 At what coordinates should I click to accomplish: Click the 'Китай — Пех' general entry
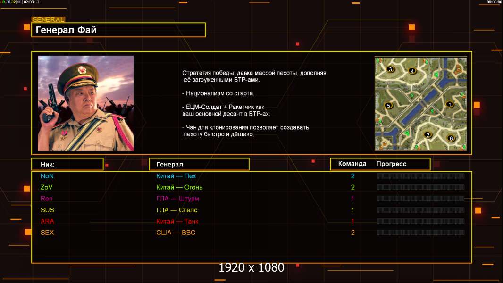pos(176,176)
